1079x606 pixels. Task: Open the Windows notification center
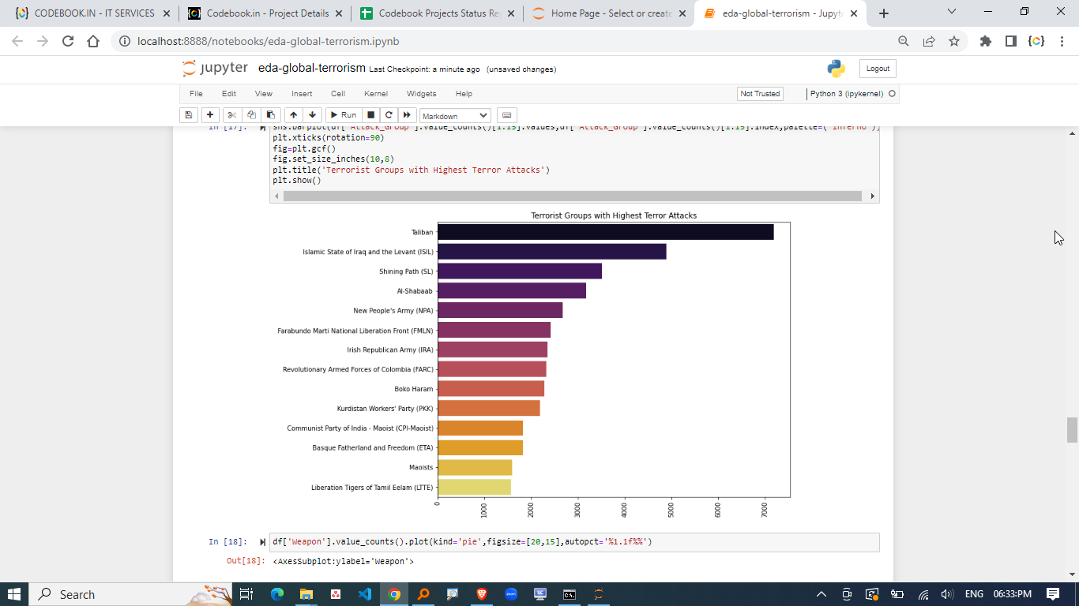[x=1052, y=594]
